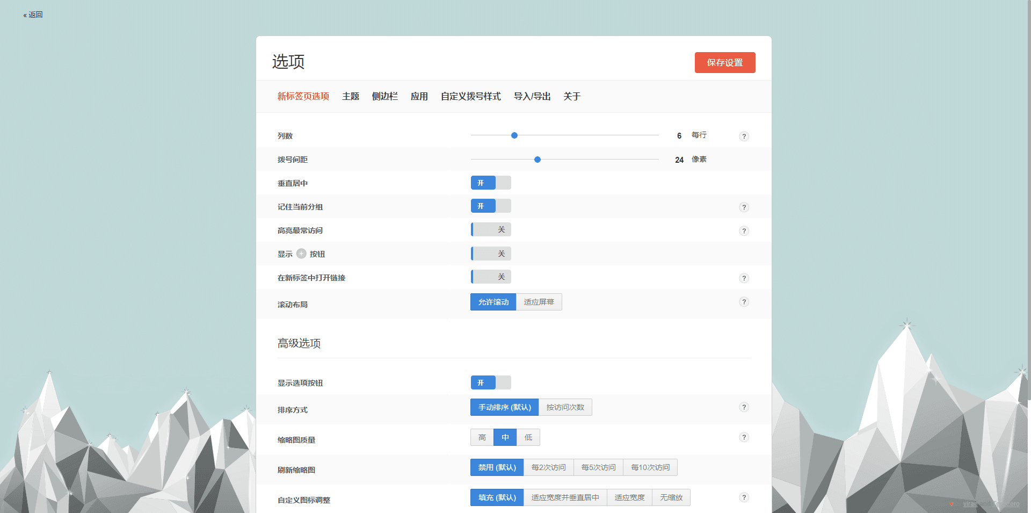Image resolution: width=1031 pixels, height=513 pixels.
Task: Open help icon for 排序方式 row
Action: 744,407
